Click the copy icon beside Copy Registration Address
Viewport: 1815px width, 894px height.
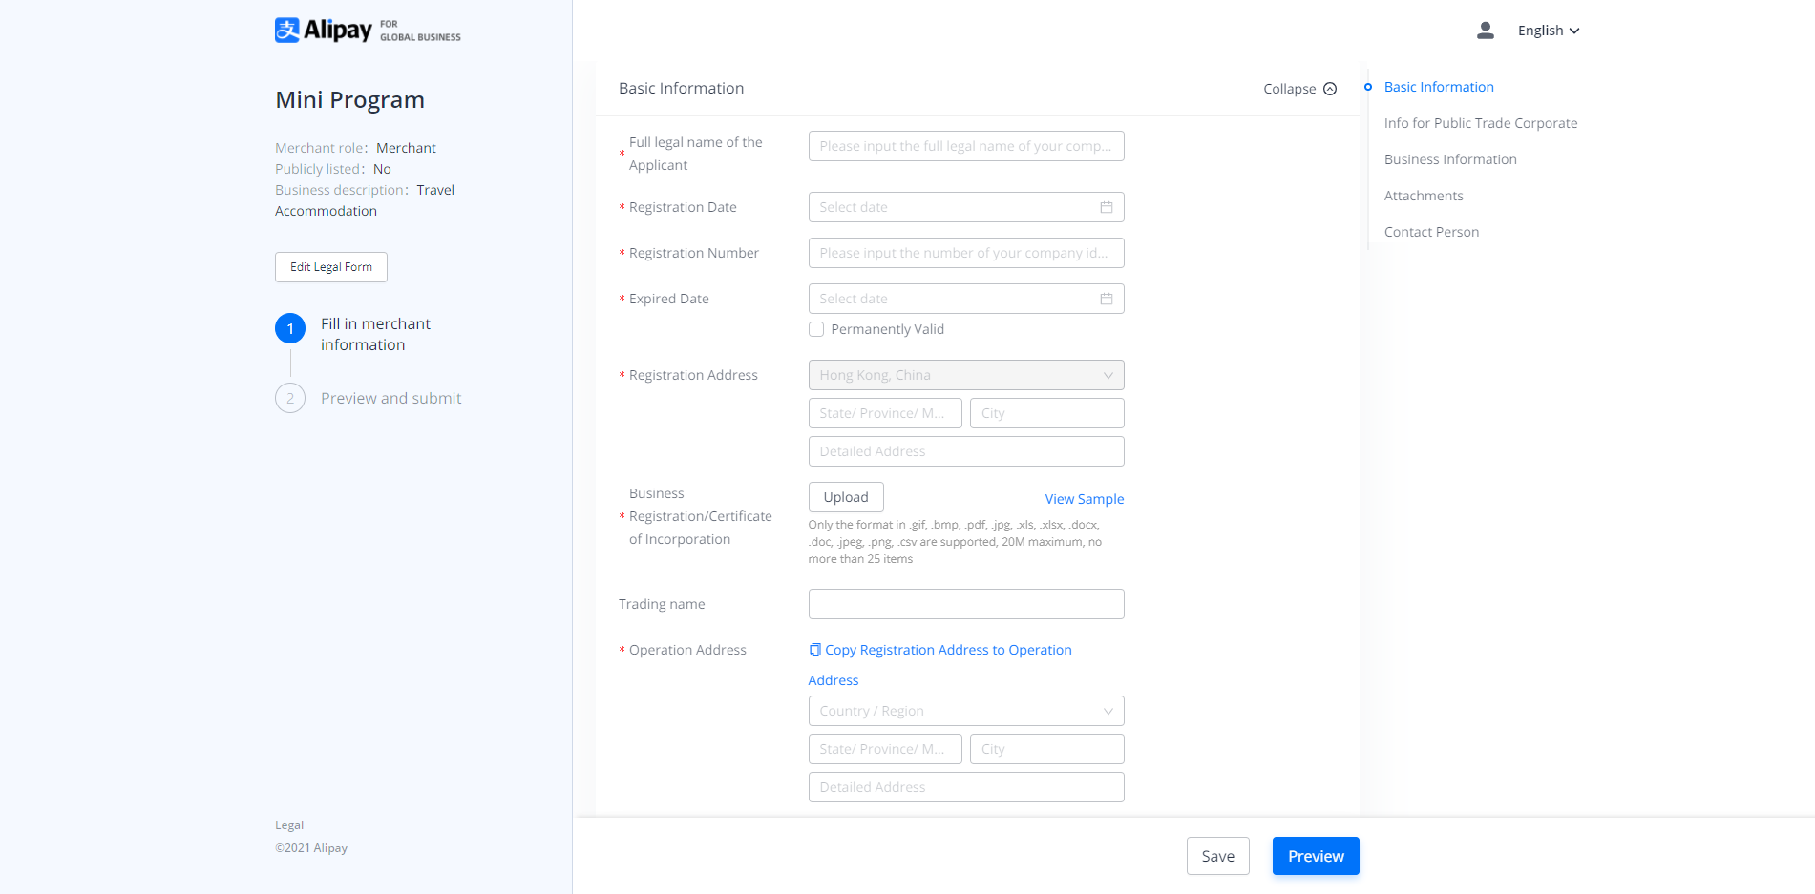tap(814, 650)
